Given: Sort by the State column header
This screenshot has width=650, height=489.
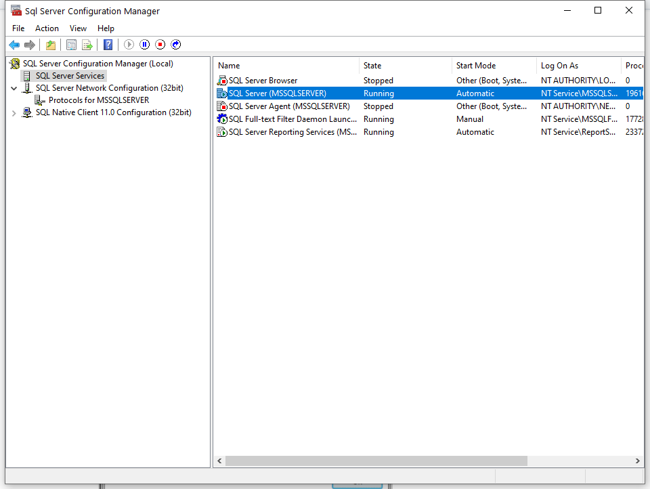Looking at the screenshot, I should click(406, 66).
